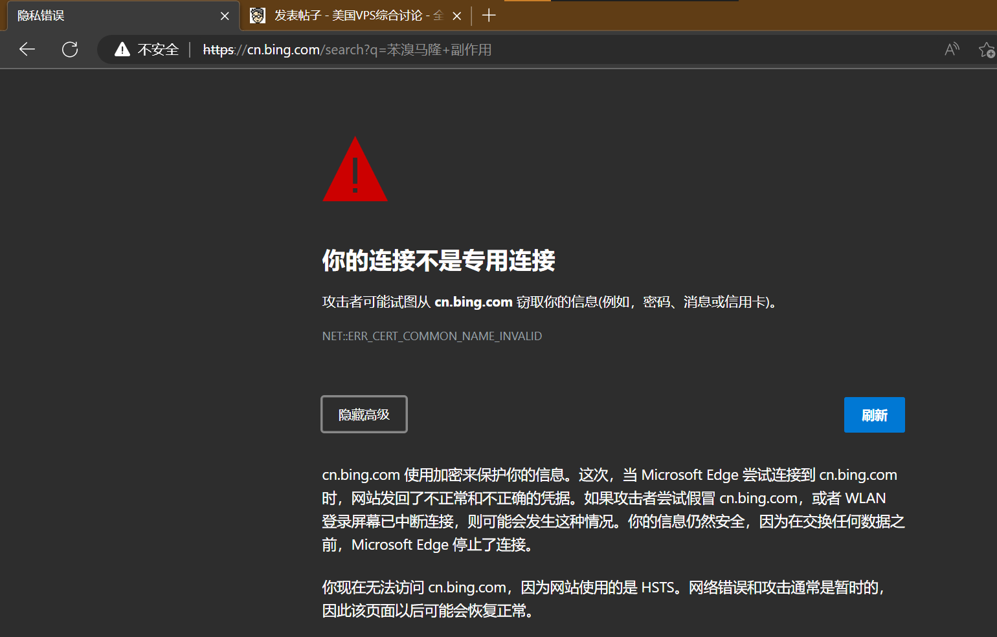The height and width of the screenshot is (637, 997).
Task: Click the large red warning triangle
Action: (355, 170)
